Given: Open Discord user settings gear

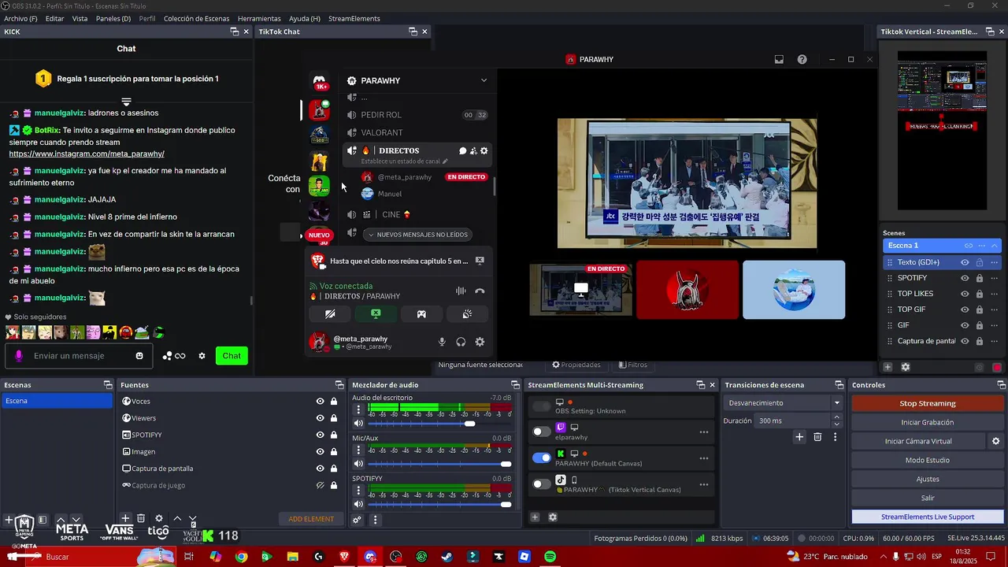Looking at the screenshot, I should click(480, 342).
